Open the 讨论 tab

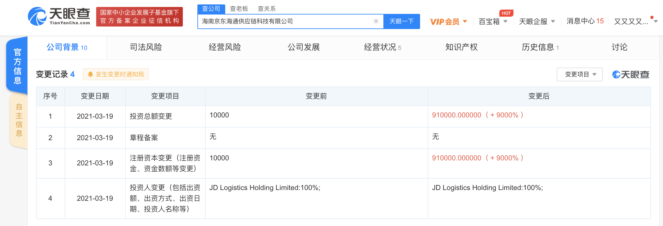click(619, 47)
